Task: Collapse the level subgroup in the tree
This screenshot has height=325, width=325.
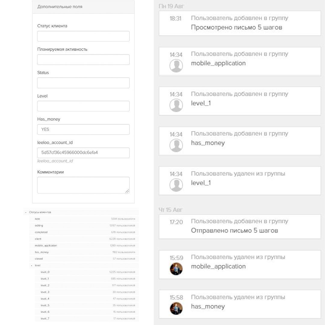Action: 31,265
